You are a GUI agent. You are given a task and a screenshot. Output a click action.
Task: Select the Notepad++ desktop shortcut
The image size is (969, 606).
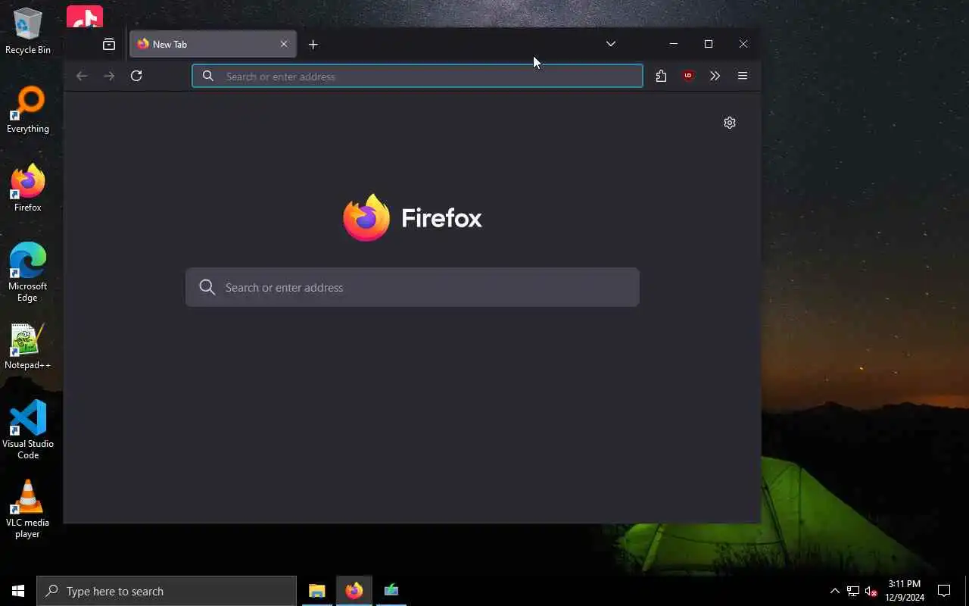coord(28,347)
